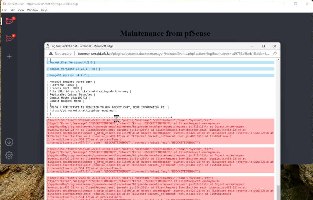Open the Window menu
Image resolution: width=313 pixels, height=200 pixels.
32,10
